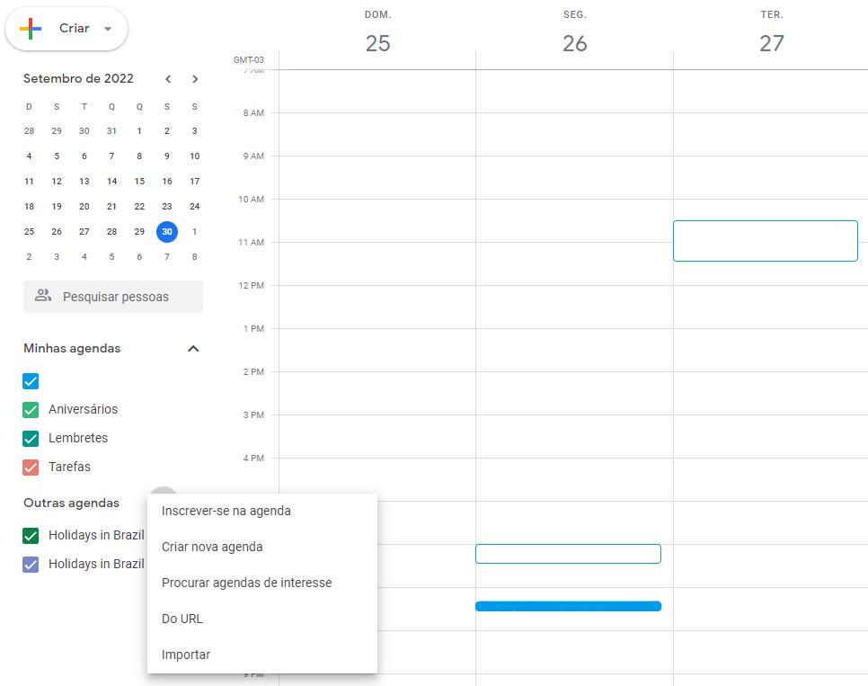Click the Outras agendas heading
Screen dimensions: 868x686
(71, 503)
